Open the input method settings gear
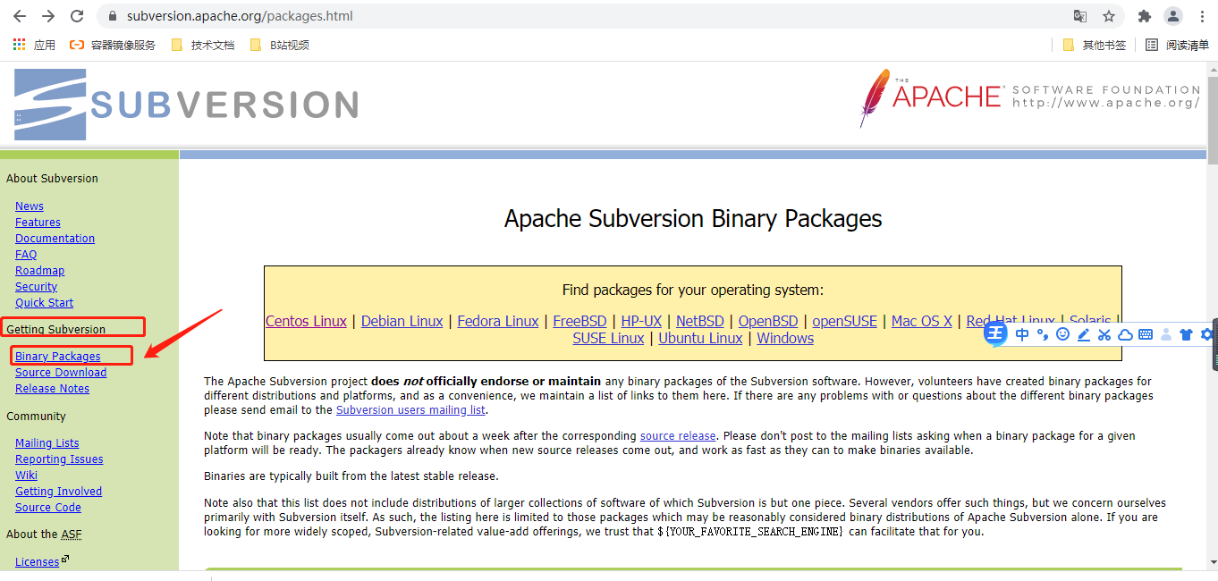Viewport: 1218px width, 581px height. click(x=1206, y=334)
